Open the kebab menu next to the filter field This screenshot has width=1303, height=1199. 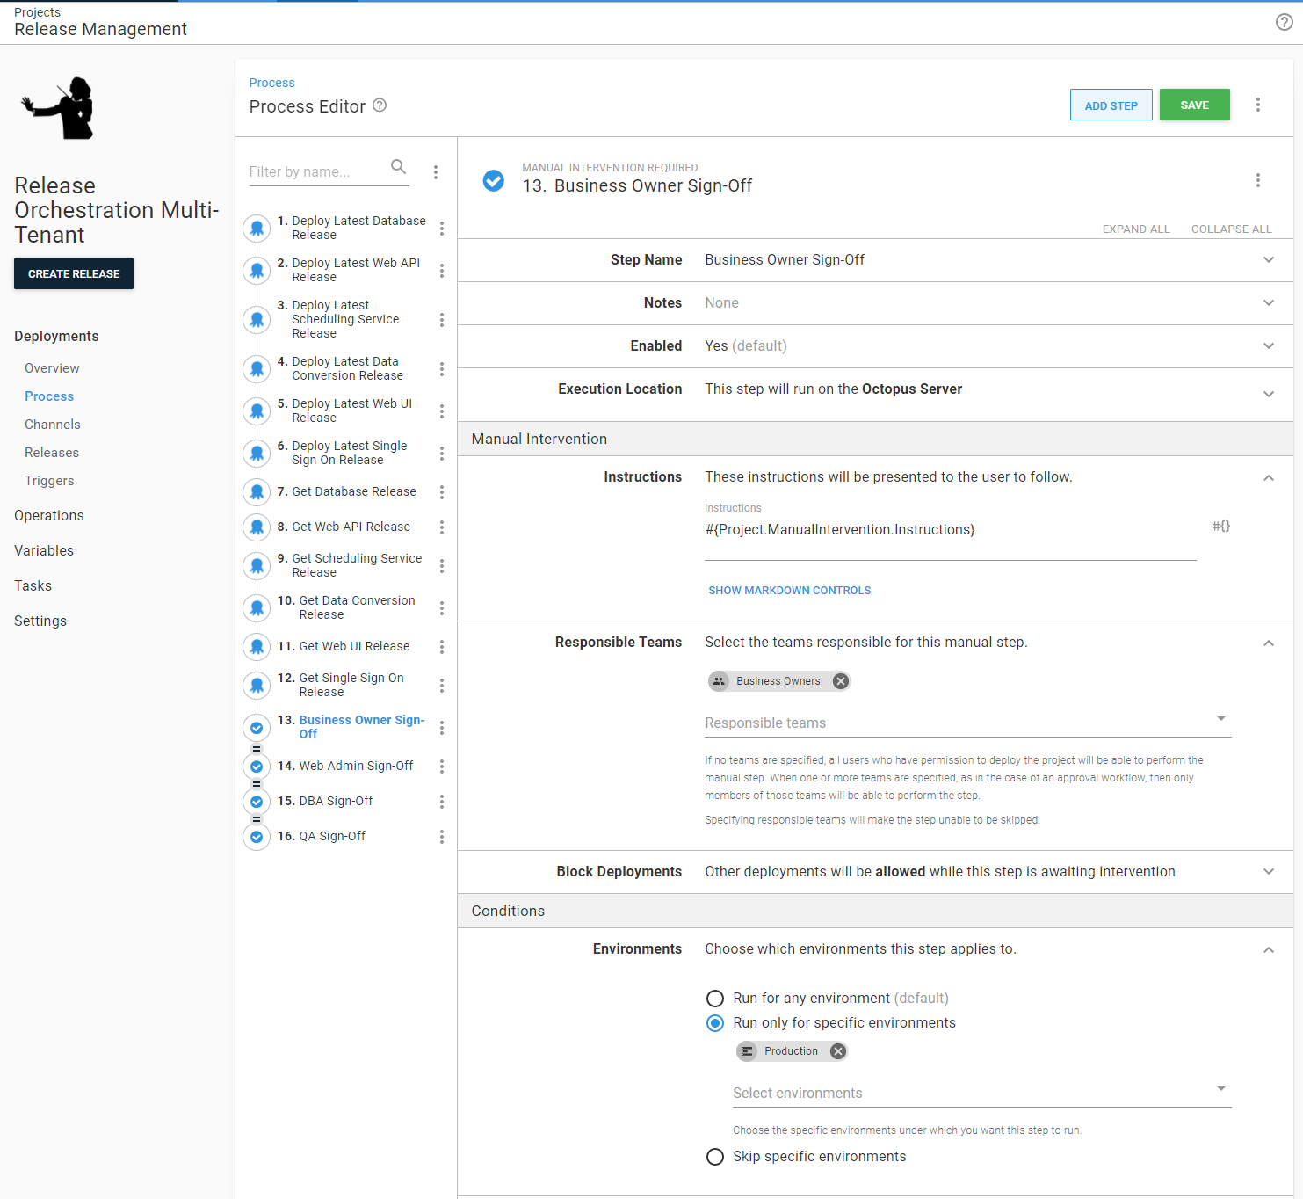tap(436, 172)
